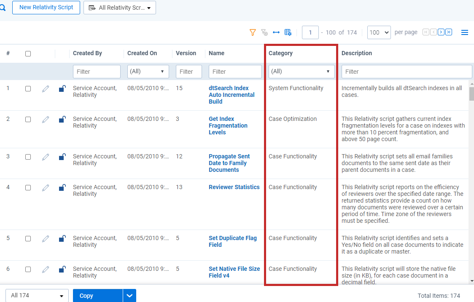474x302 pixels.
Task: Check the box for row 1 dtSearch Index
Action: tap(28, 89)
